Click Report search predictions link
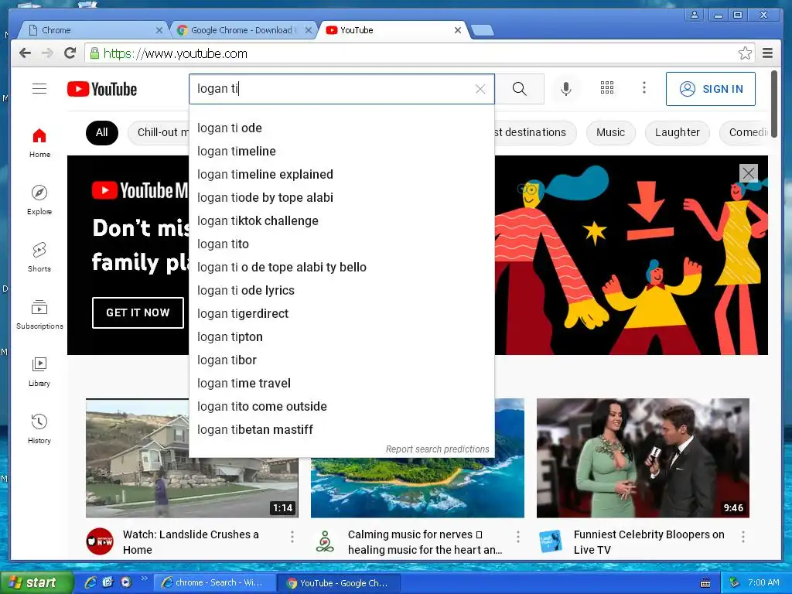This screenshot has width=792, height=594. pyautogui.click(x=438, y=449)
